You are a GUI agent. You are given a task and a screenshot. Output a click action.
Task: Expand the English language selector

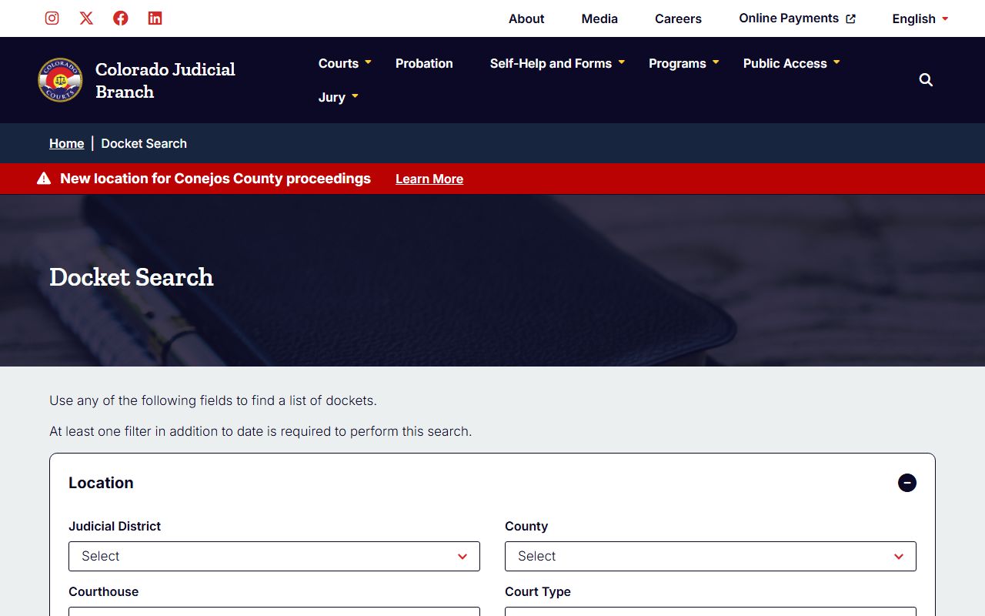tap(920, 19)
